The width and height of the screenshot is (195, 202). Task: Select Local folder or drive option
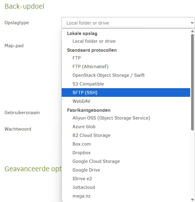[94, 41]
